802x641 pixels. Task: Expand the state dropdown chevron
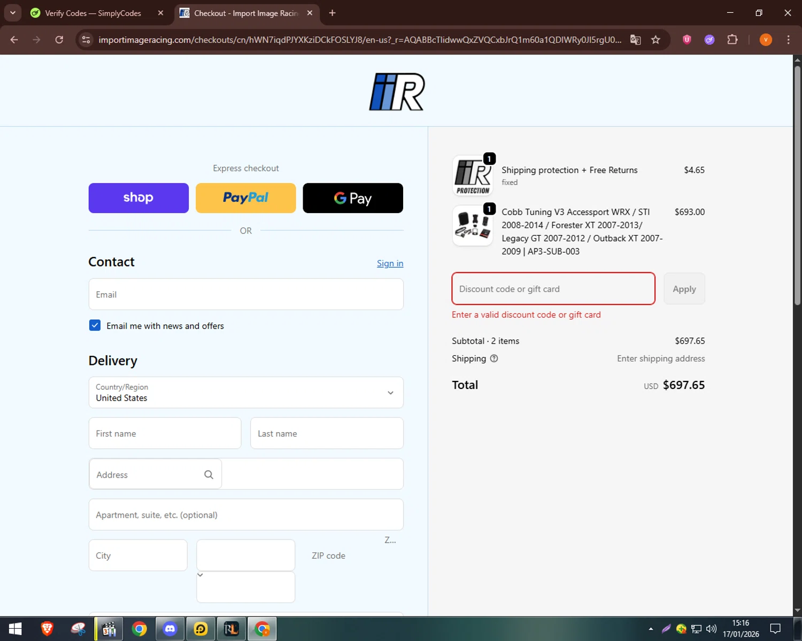click(x=200, y=575)
